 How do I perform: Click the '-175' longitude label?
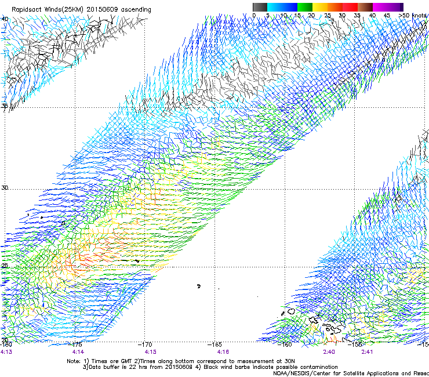[75, 345]
